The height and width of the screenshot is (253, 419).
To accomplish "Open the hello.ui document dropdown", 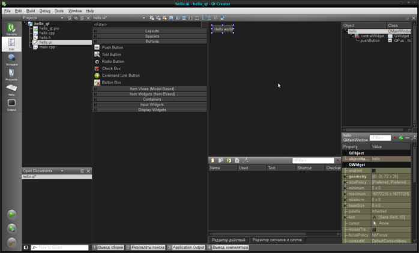I will (143, 18).
